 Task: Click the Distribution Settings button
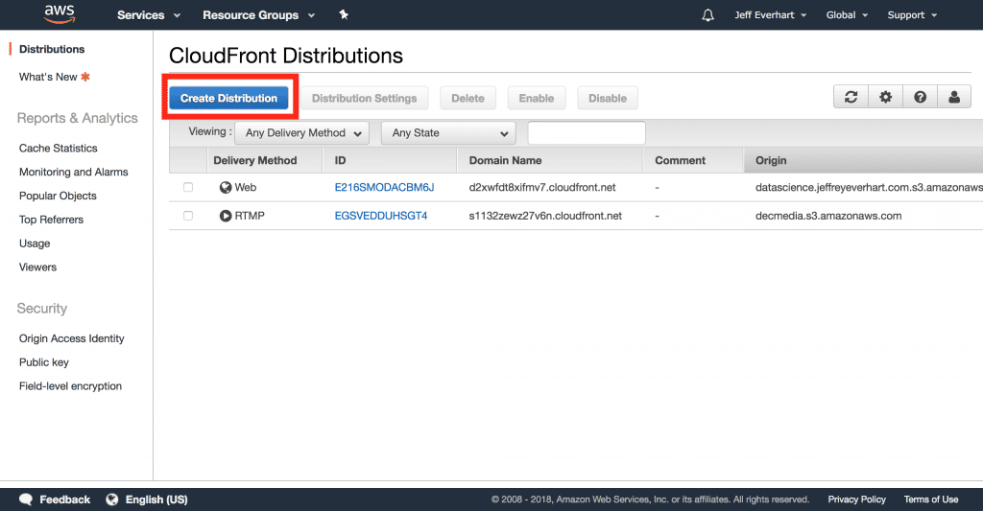(x=364, y=98)
